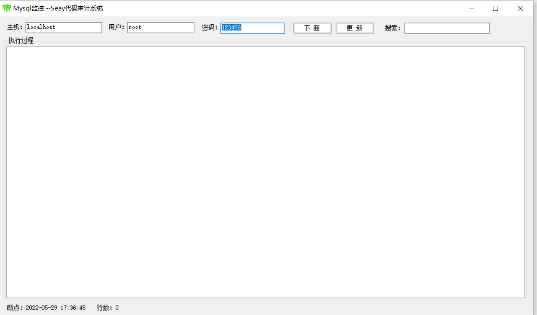Image resolution: width=537 pixels, height=315 pixels.
Task: Click the 用户 label text
Action: 116,27
